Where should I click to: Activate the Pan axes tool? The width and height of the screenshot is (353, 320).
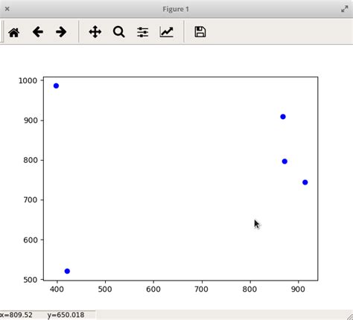pos(95,32)
